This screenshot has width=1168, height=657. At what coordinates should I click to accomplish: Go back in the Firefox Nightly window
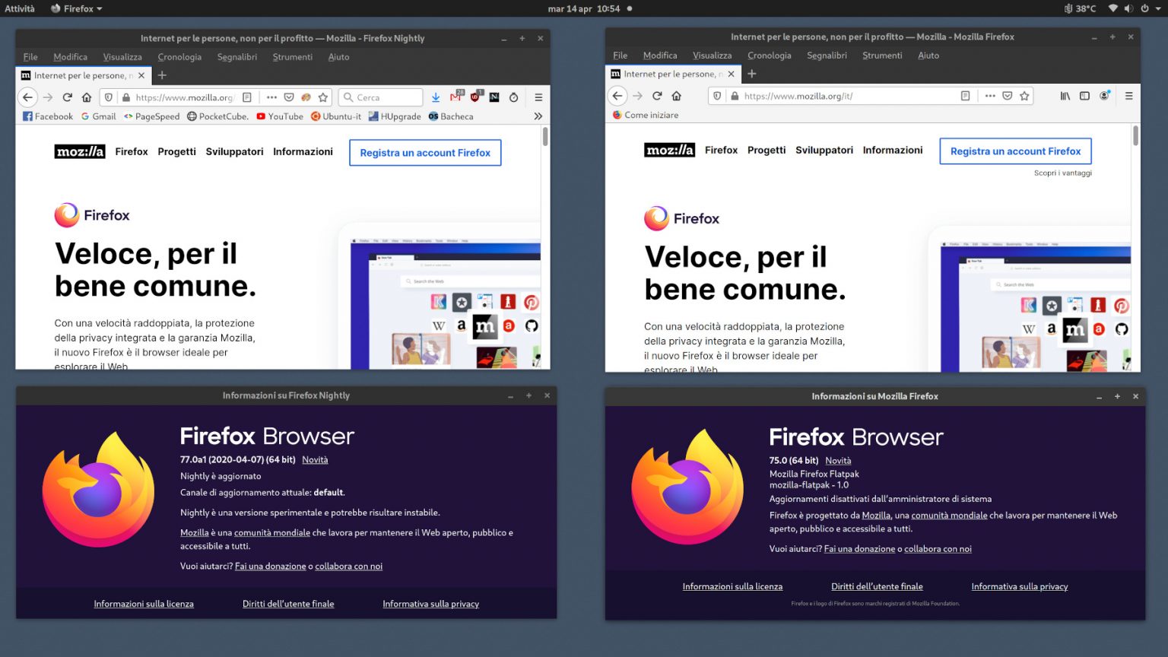[x=27, y=97]
